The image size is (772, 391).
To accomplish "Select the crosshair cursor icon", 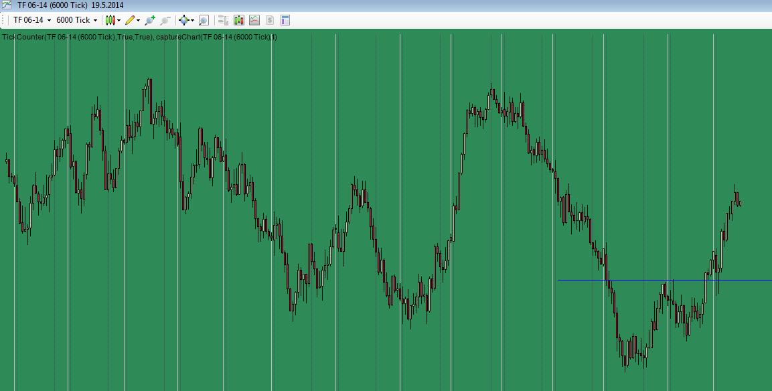I will (x=183, y=20).
